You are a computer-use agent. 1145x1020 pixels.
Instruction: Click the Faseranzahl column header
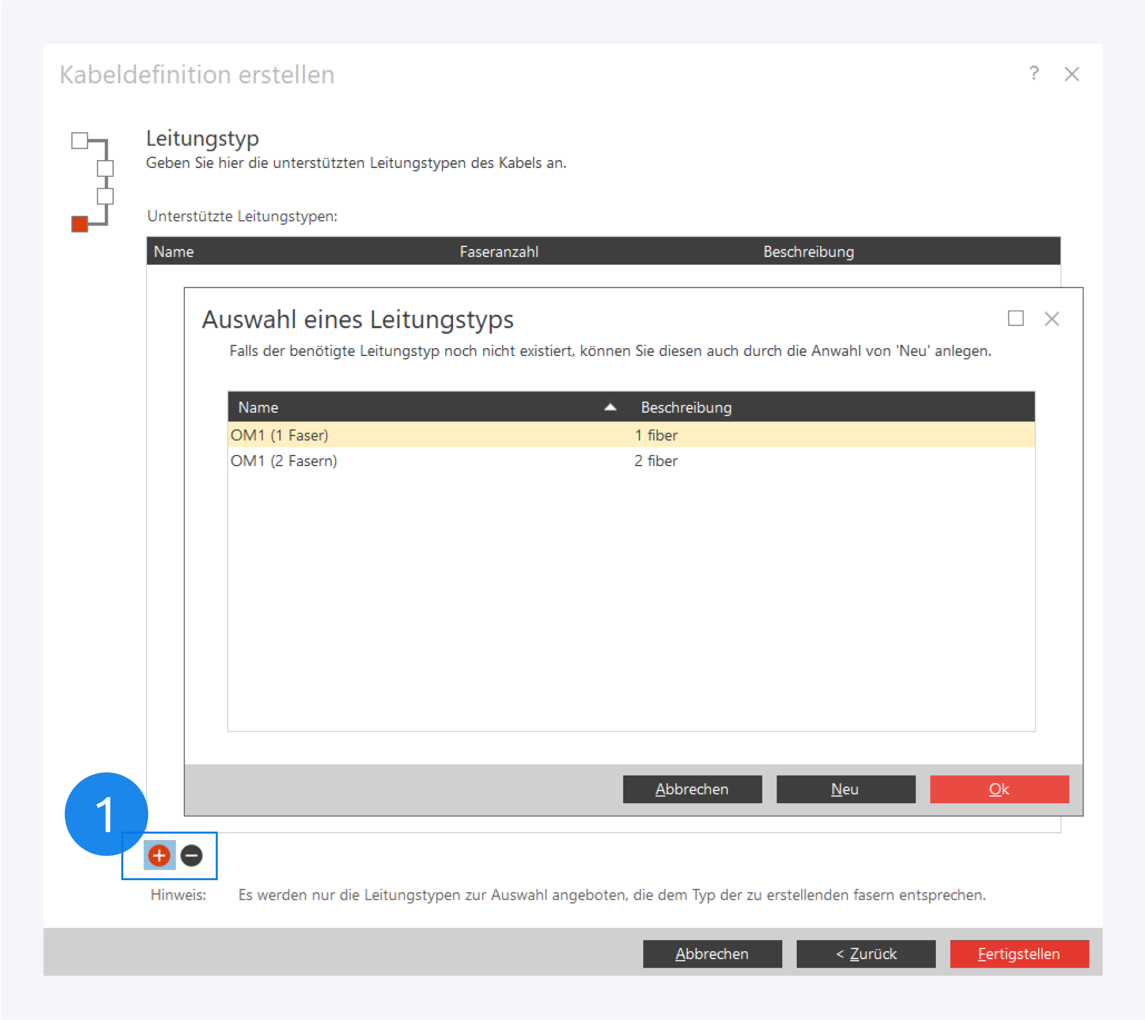499,252
